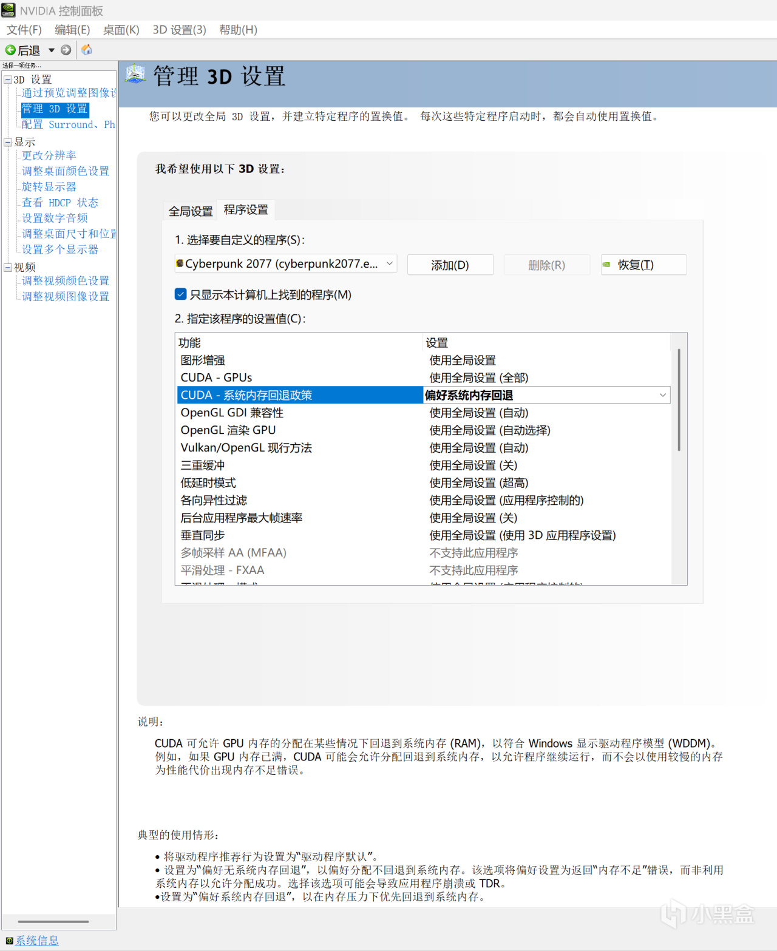
Task: Click the NVIDIA logo in title bar
Action: tap(8, 10)
